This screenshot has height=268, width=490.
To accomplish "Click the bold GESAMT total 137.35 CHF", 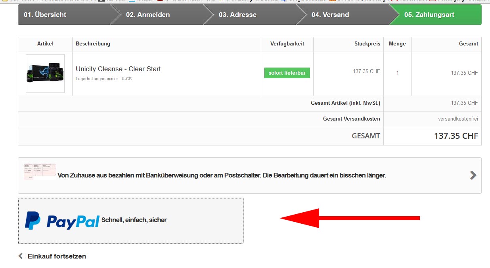I will [x=456, y=136].
